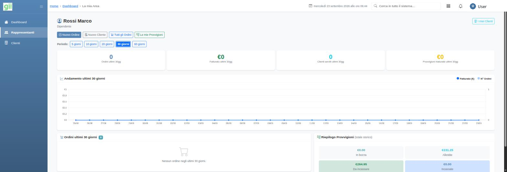Click chart data point for 10/09
507x172 pixels.
click(298, 120)
